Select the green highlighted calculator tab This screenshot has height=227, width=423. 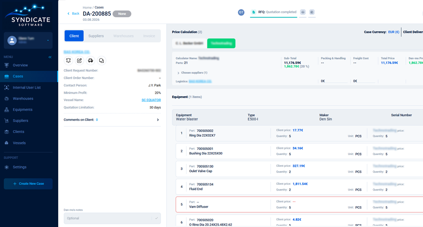click(221, 44)
